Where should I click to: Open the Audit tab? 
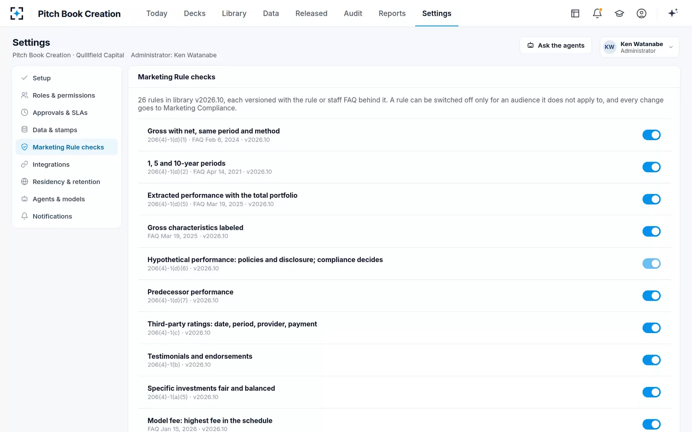click(353, 13)
